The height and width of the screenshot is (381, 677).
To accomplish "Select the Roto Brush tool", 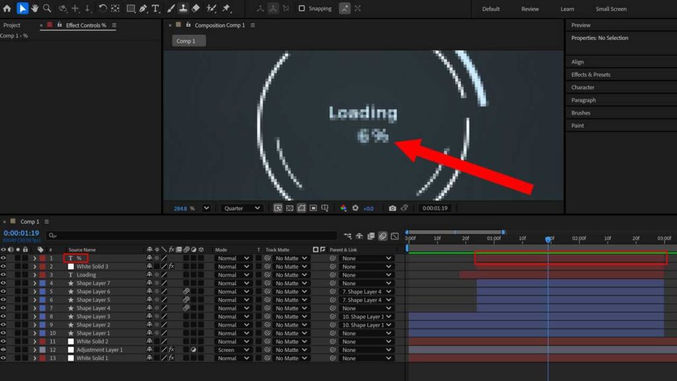I will point(211,8).
